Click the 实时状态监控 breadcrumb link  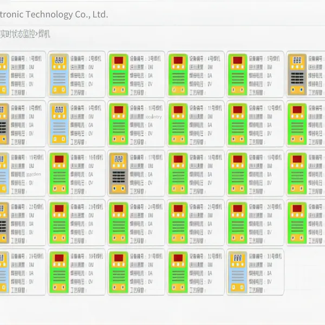[x=17, y=34]
